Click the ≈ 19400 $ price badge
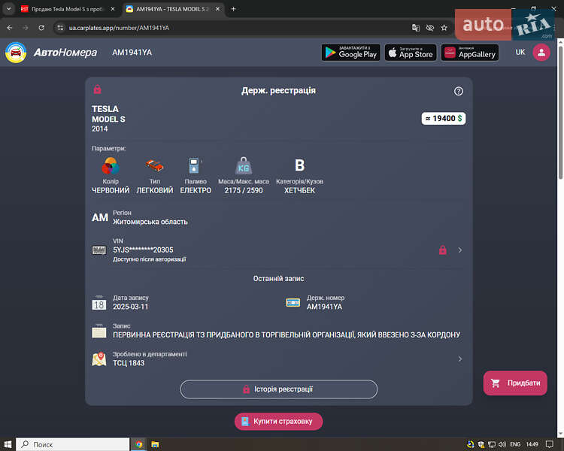 tap(444, 118)
